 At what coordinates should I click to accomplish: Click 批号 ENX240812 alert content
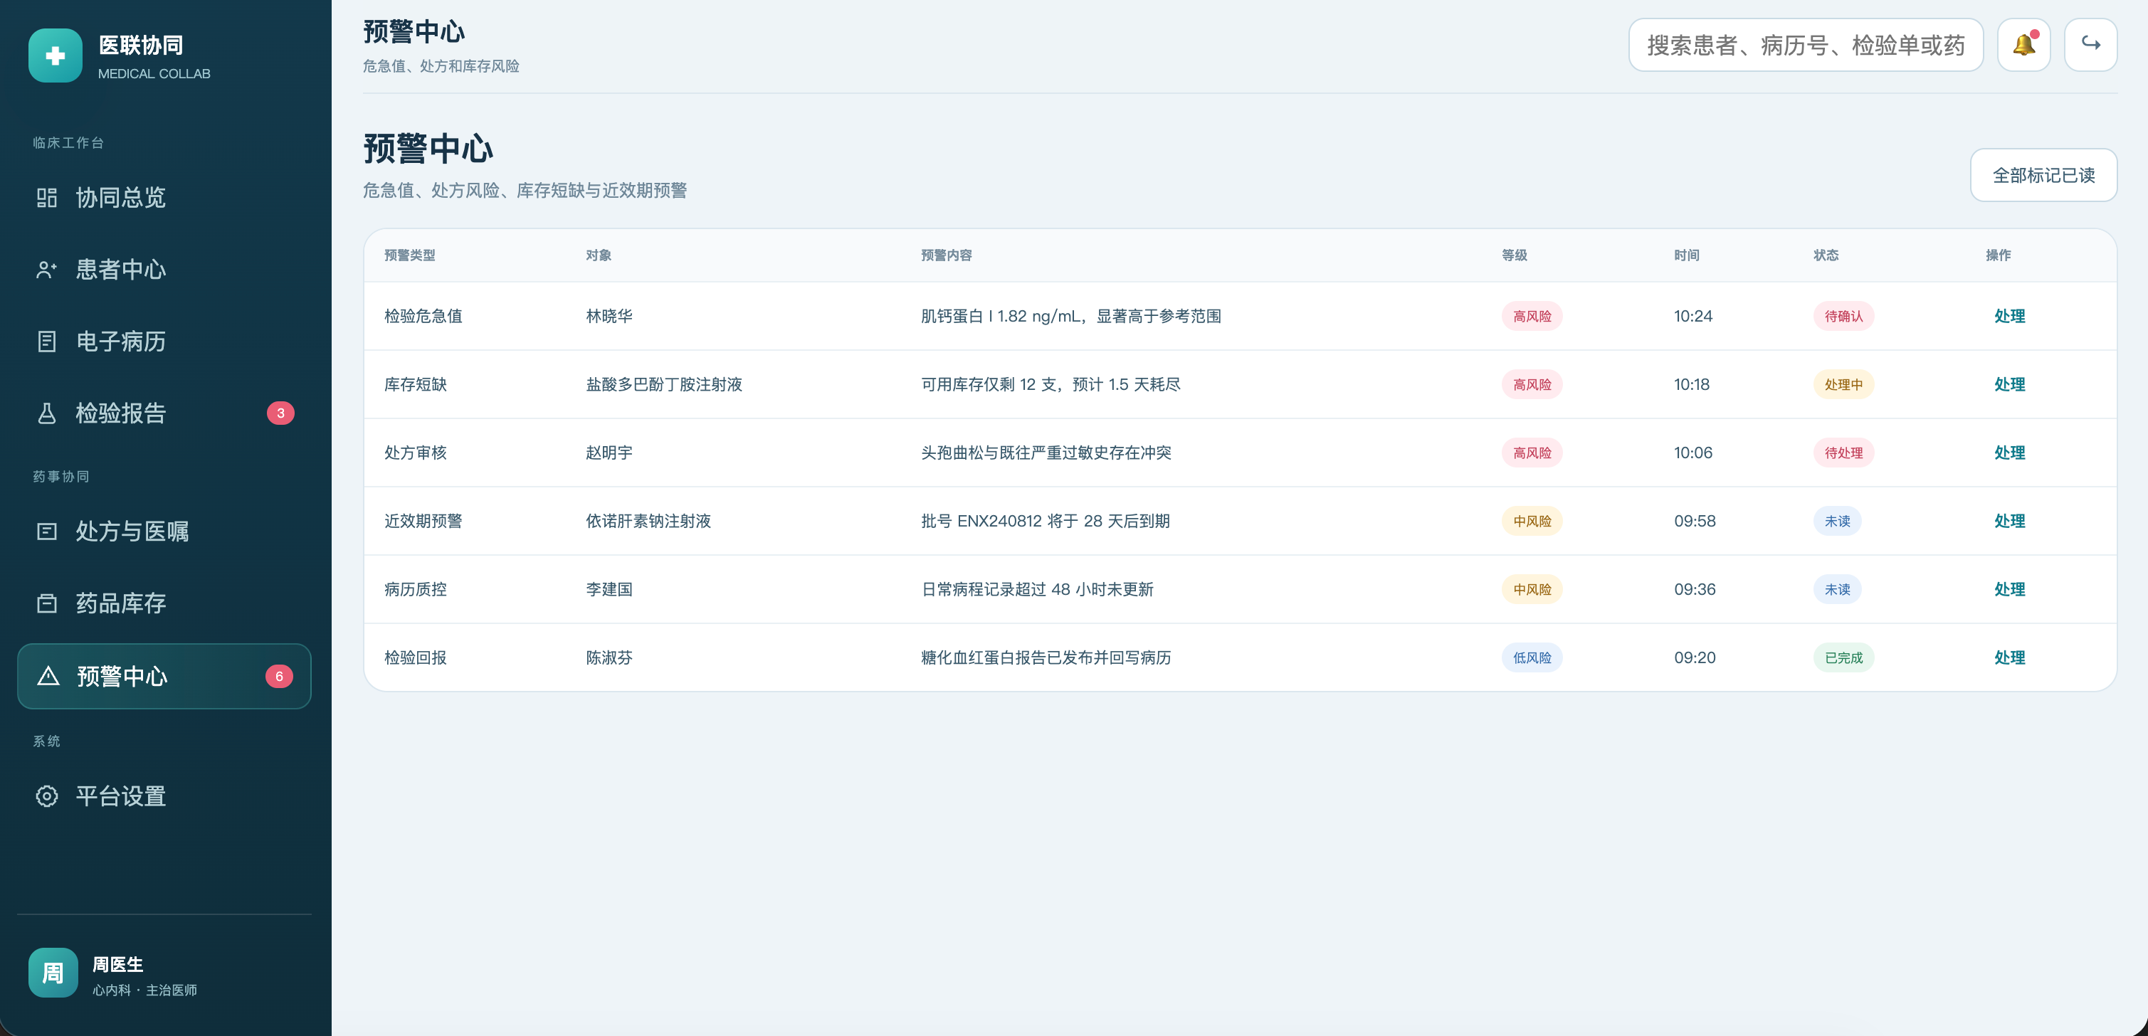[1045, 521]
